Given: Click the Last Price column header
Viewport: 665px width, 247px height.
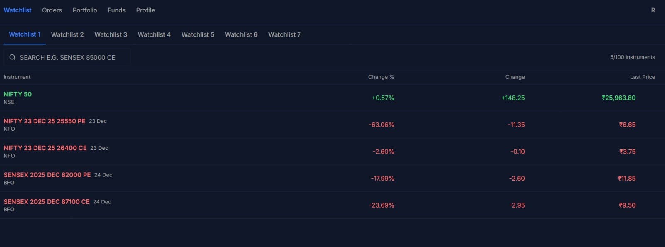Looking at the screenshot, I should (x=642, y=77).
